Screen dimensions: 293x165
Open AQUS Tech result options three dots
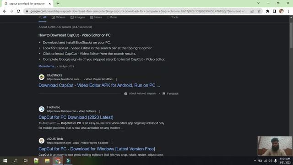click(112, 143)
